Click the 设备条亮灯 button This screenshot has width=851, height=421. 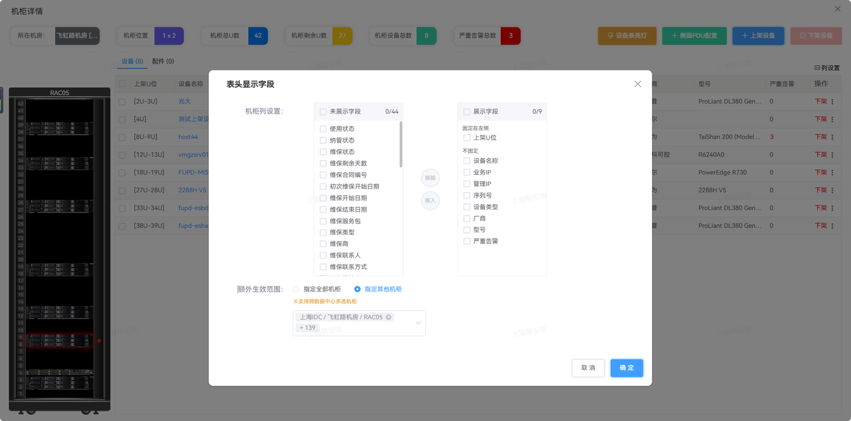tap(627, 35)
